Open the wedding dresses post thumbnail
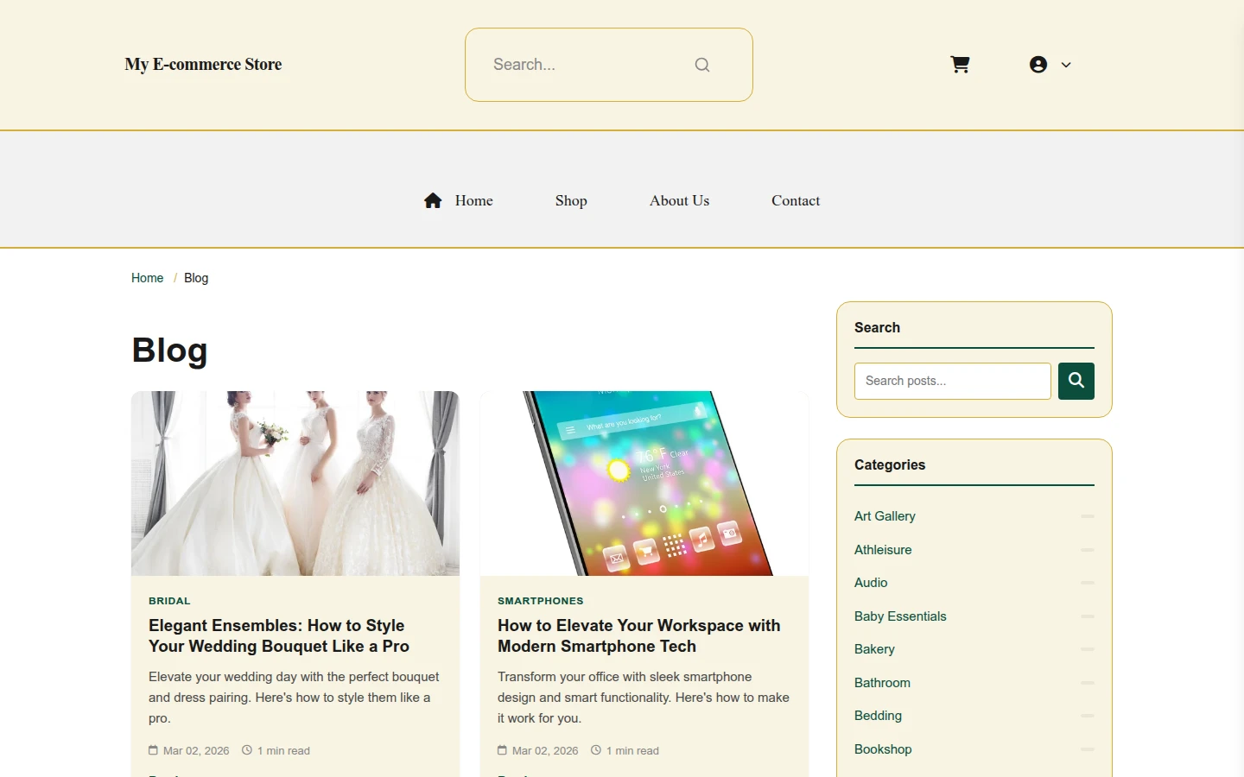This screenshot has width=1244, height=777. coord(295,483)
